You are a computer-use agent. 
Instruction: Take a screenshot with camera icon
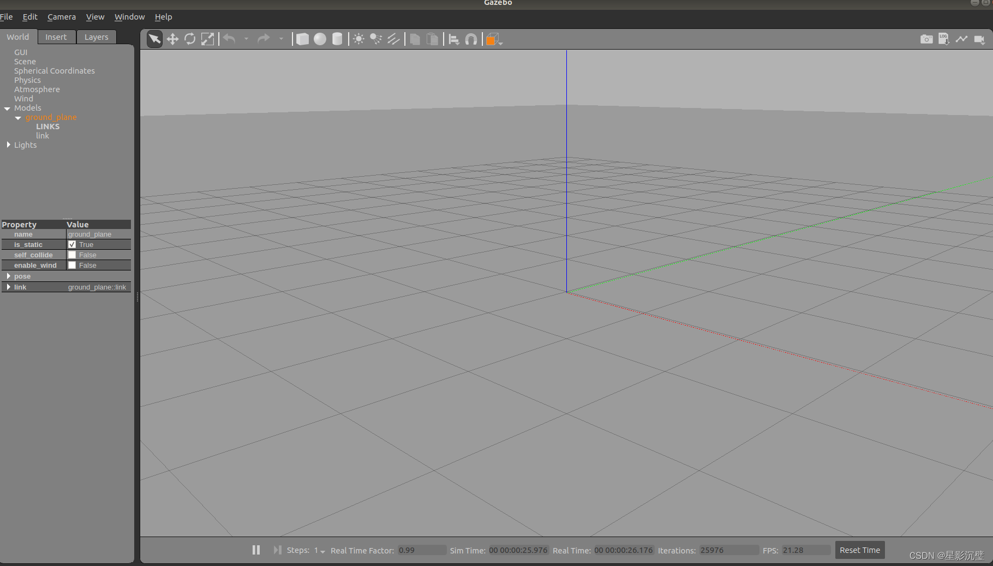point(926,39)
